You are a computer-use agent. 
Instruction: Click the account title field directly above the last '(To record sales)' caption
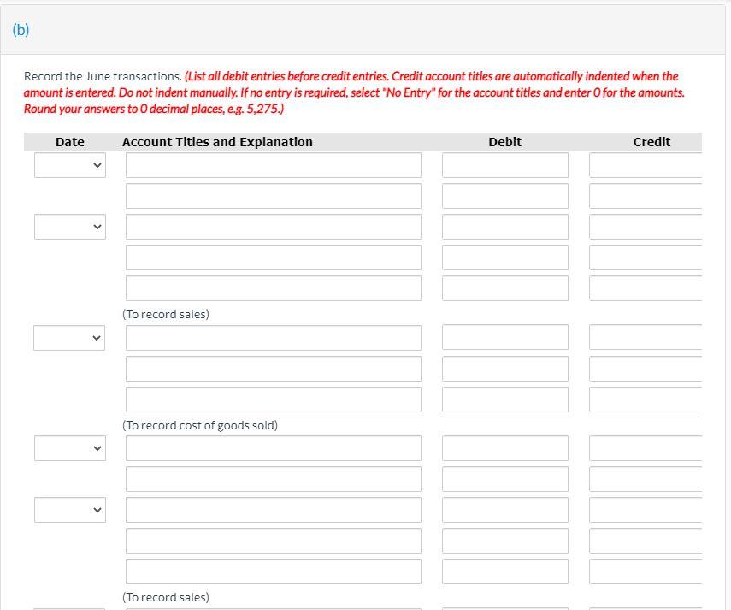[x=274, y=572]
